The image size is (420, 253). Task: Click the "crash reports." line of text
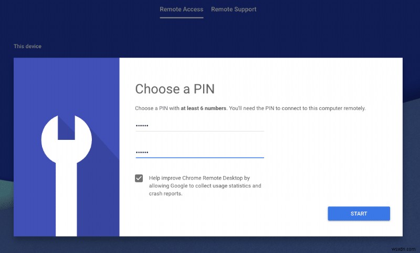[x=165, y=194]
